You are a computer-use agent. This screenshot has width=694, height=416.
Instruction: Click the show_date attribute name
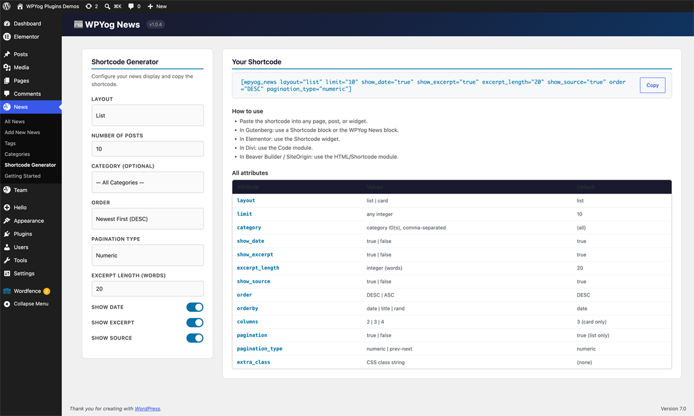(x=250, y=241)
